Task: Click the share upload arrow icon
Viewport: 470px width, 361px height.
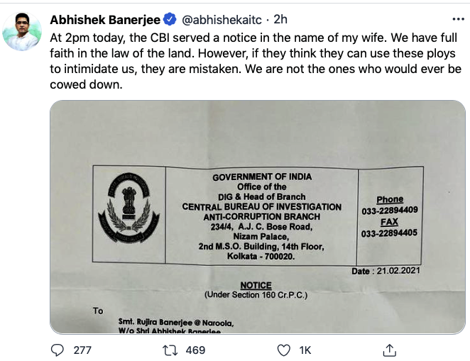Action: 389,350
